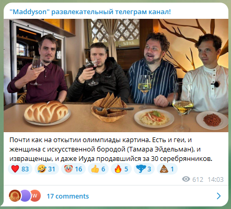
Task: Click the post caption text
Action: coord(111,149)
